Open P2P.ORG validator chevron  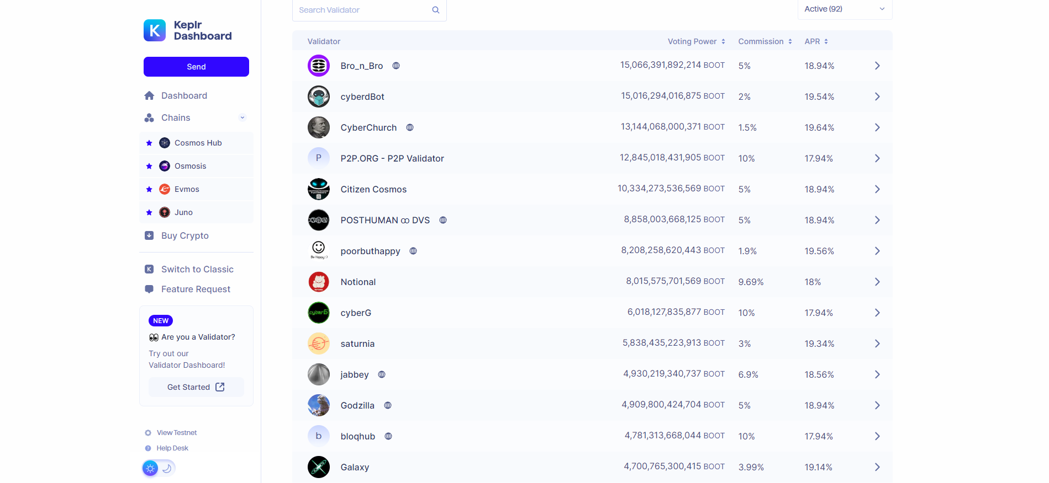[x=877, y=158]
